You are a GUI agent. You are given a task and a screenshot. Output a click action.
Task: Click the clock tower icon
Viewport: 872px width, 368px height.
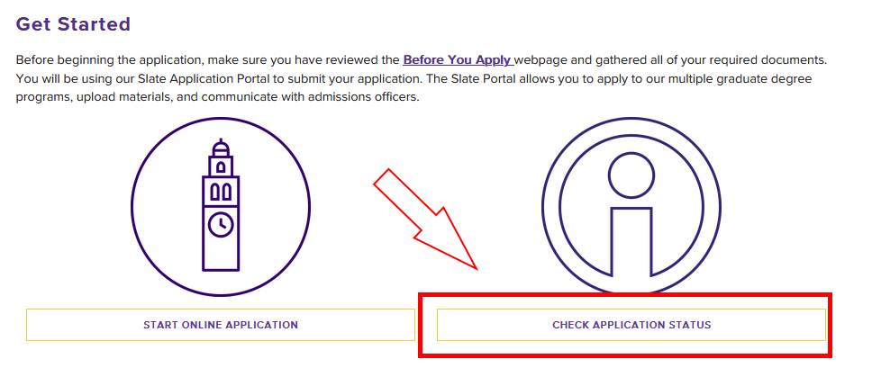point(221,206)
